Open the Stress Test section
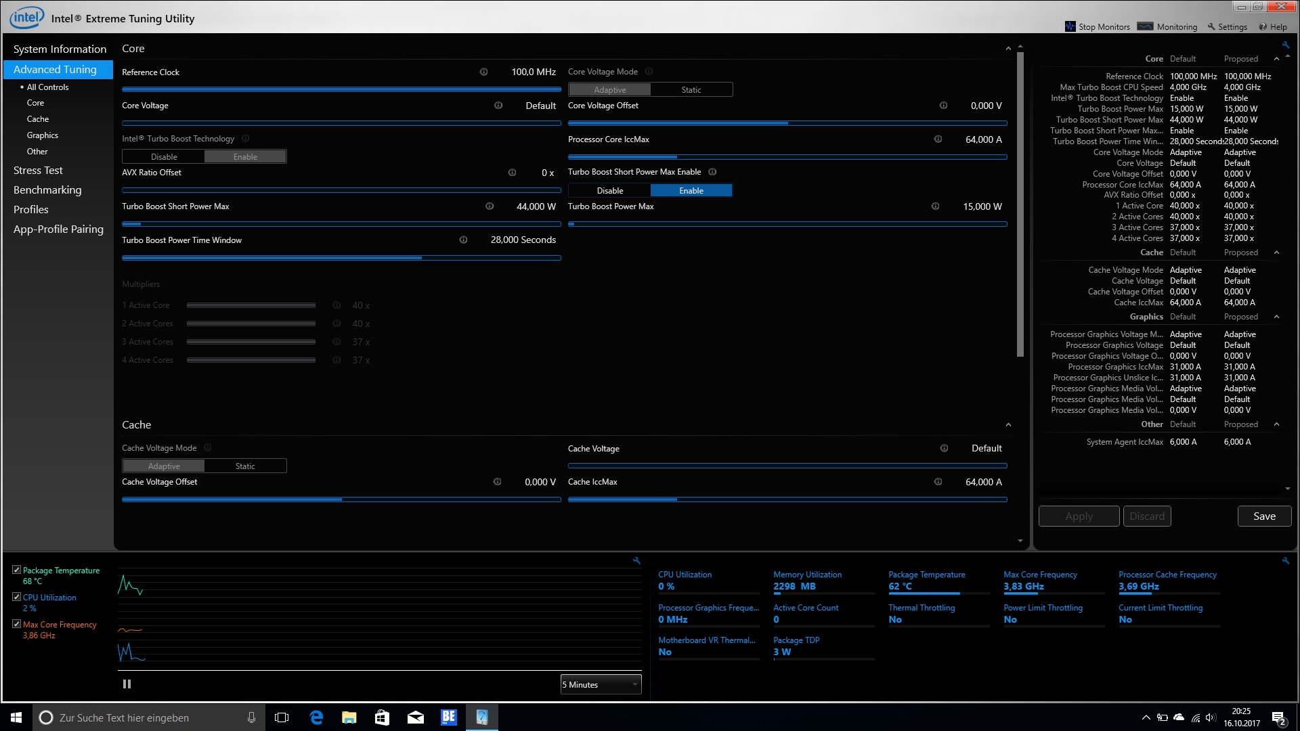The width and height of the screenshot is (1300, 731). click(x=38, y=171)
